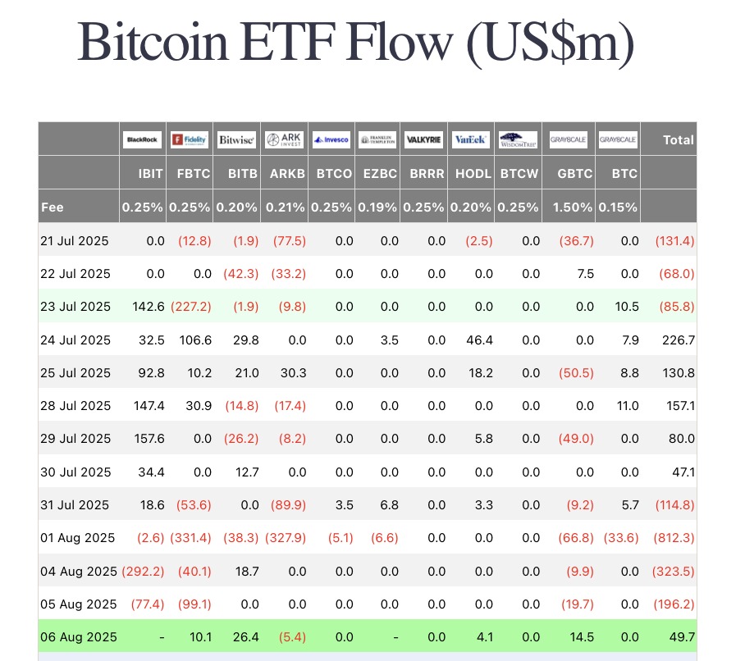Click the ARK Invest logo
745x661 pixels.
[x=284, y=139]
